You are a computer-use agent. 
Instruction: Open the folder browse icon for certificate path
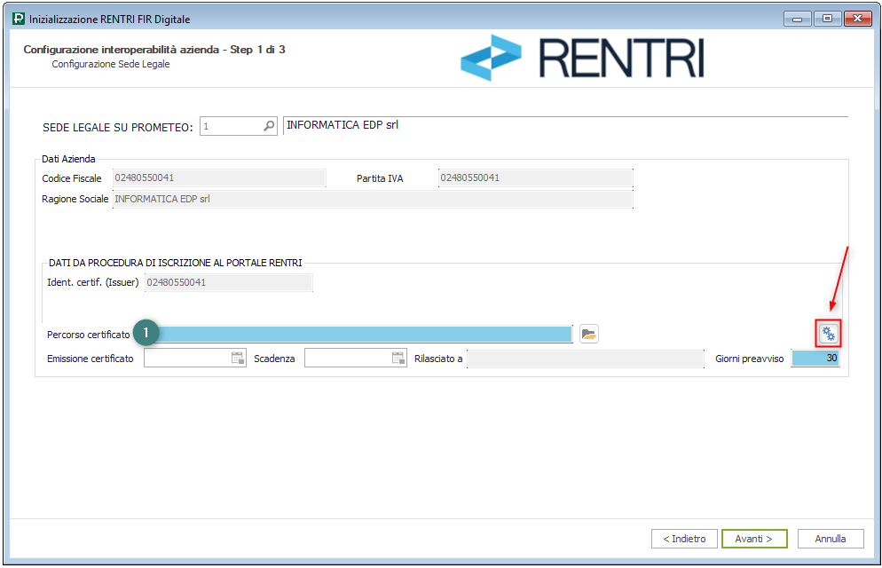coord(588,334)
